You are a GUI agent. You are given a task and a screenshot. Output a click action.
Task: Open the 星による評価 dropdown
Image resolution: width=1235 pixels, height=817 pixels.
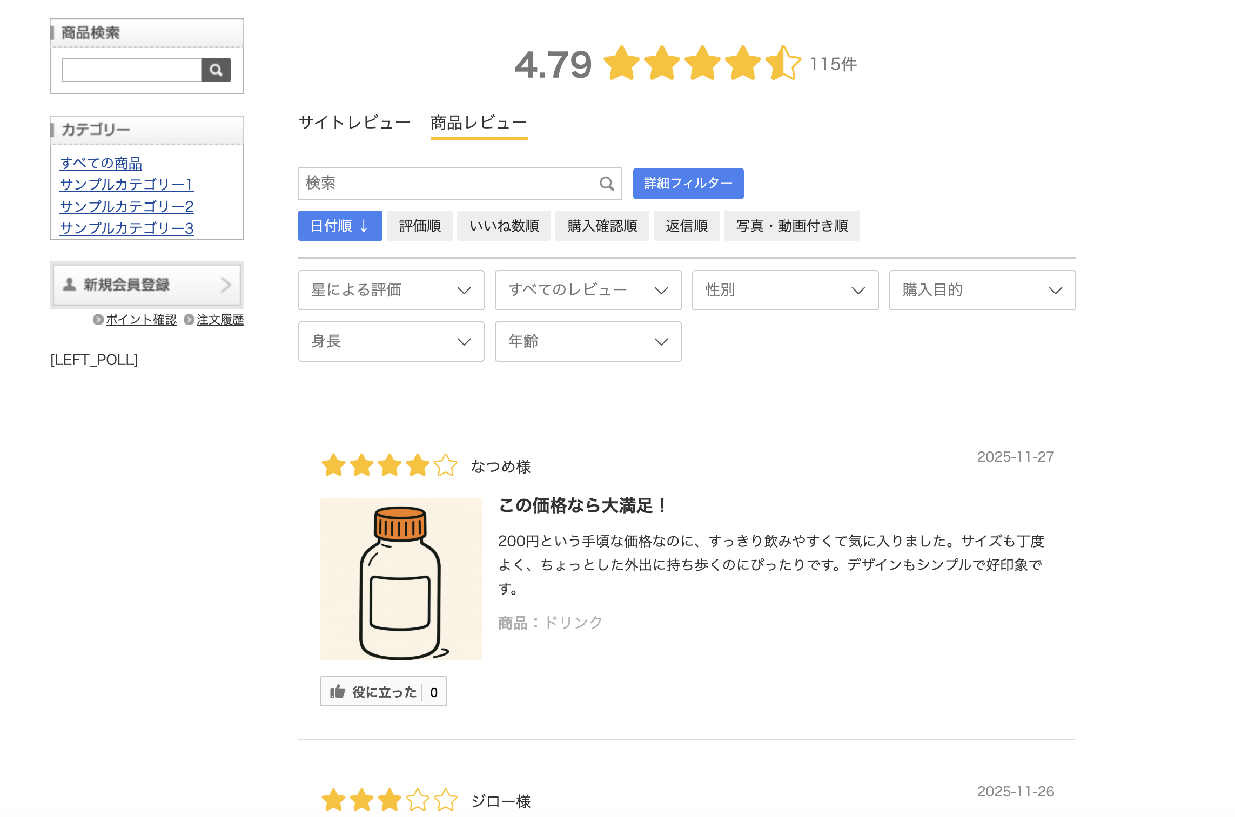point(391,290)
